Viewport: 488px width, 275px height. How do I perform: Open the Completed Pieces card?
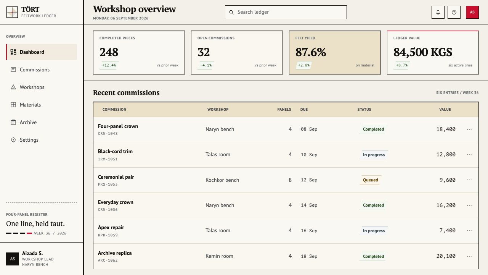pos(139,53)
